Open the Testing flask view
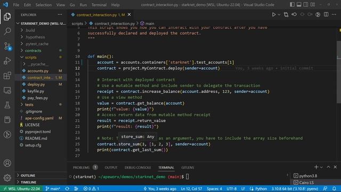This screenshot has width=341, height=192. [x=7, y=105]
